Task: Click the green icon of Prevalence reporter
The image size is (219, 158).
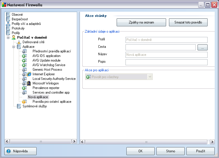Action: click(x=24, y=88)
